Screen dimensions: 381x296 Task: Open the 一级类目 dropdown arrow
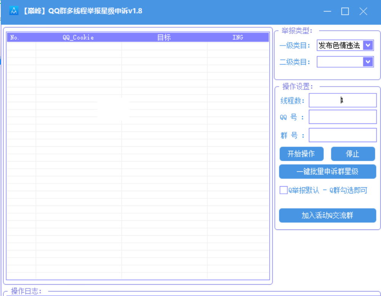click(x=368, y=46)
